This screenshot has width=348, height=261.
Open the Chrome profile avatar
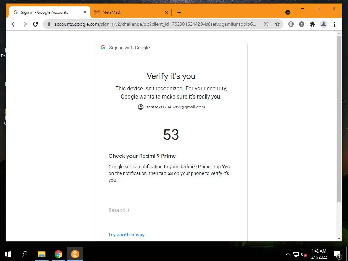click(324, 24)
